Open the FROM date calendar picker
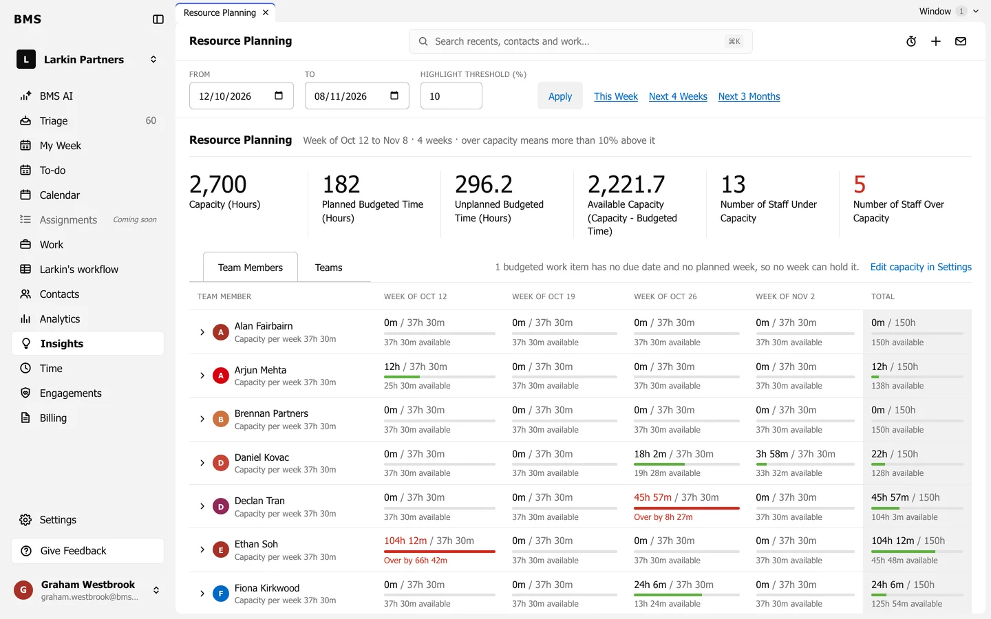991x619 pixels. (x=279, y=96)
